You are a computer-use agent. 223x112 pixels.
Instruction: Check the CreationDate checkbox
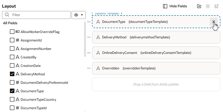tap(12, 66)
